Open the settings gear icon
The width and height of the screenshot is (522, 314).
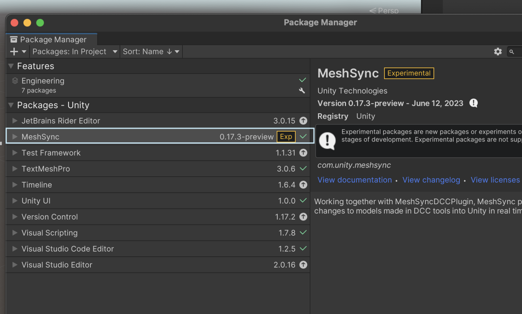(498, 52)
